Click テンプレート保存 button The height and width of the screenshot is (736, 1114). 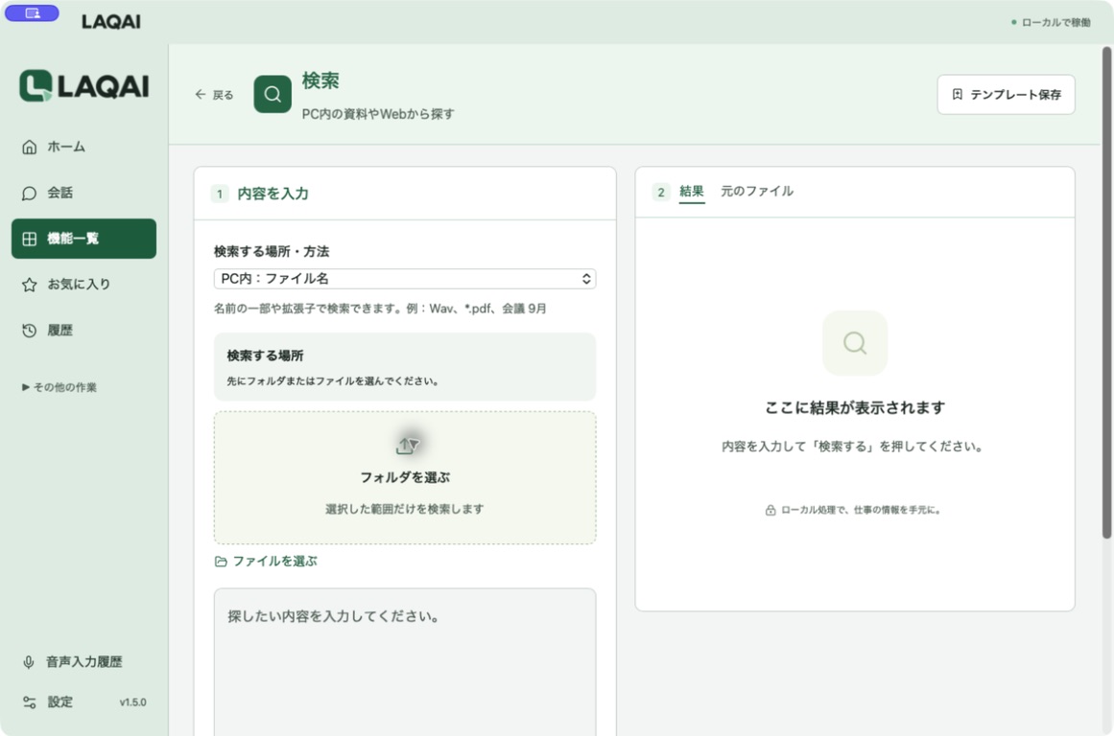[1006, 94]
